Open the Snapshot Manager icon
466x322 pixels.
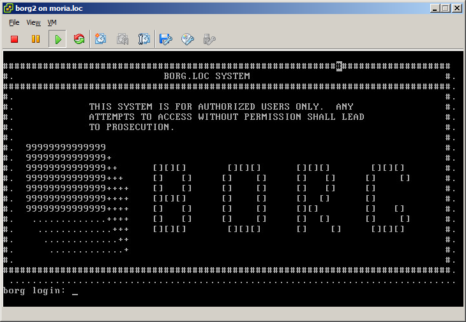[144, 39]
